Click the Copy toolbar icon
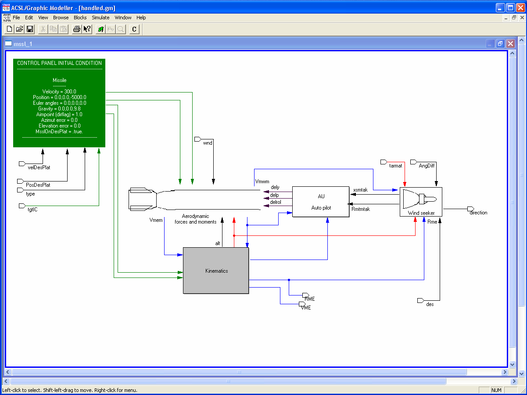 53,29
